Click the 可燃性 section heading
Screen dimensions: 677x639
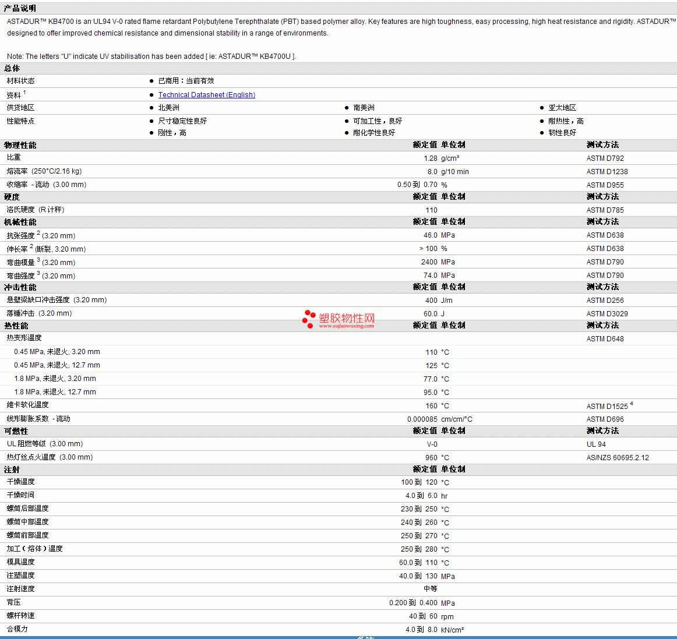point(16,431)
